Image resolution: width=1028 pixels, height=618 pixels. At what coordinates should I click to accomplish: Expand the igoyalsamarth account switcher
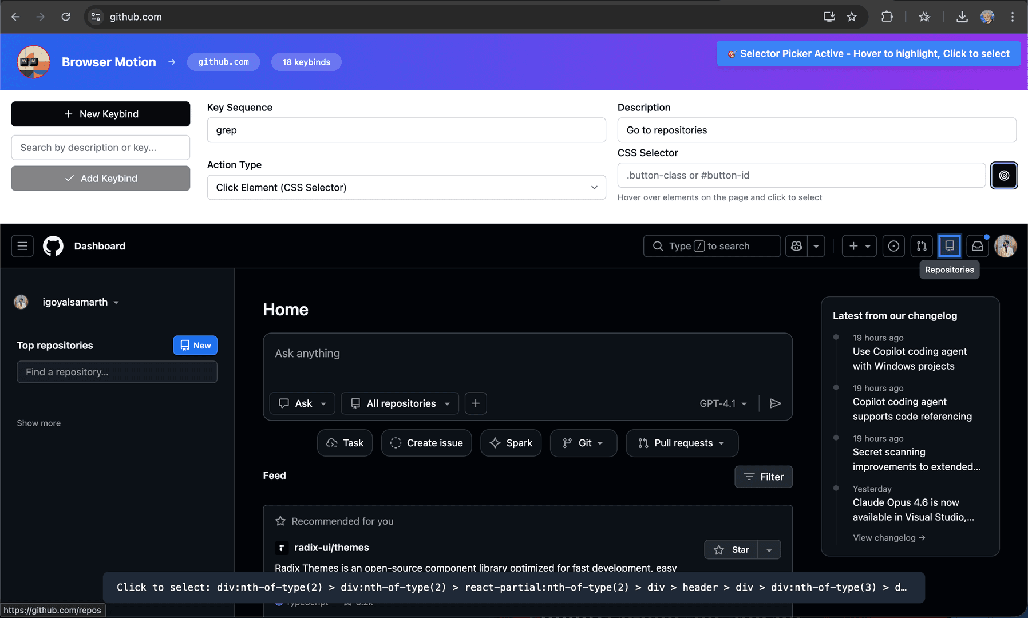coord(80,302)
